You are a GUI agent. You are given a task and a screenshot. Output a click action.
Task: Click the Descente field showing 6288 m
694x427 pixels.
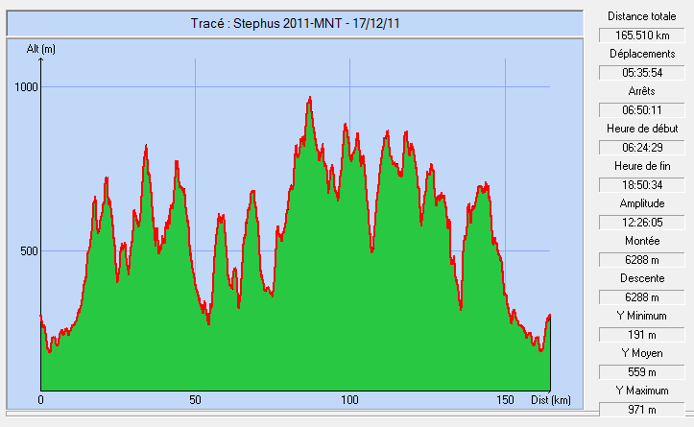point(641,297)
